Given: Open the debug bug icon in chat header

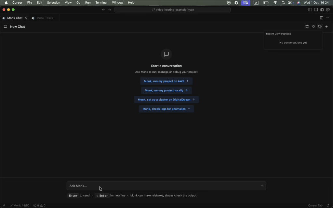Looking at the screenshot, I should (307, 27).
